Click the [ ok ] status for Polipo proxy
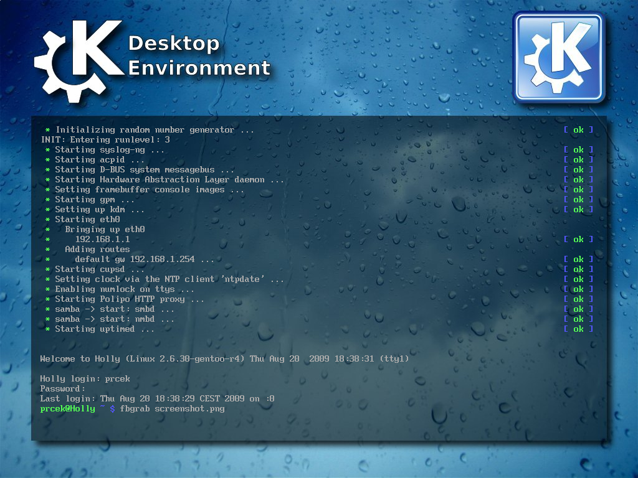 (578, 299)
